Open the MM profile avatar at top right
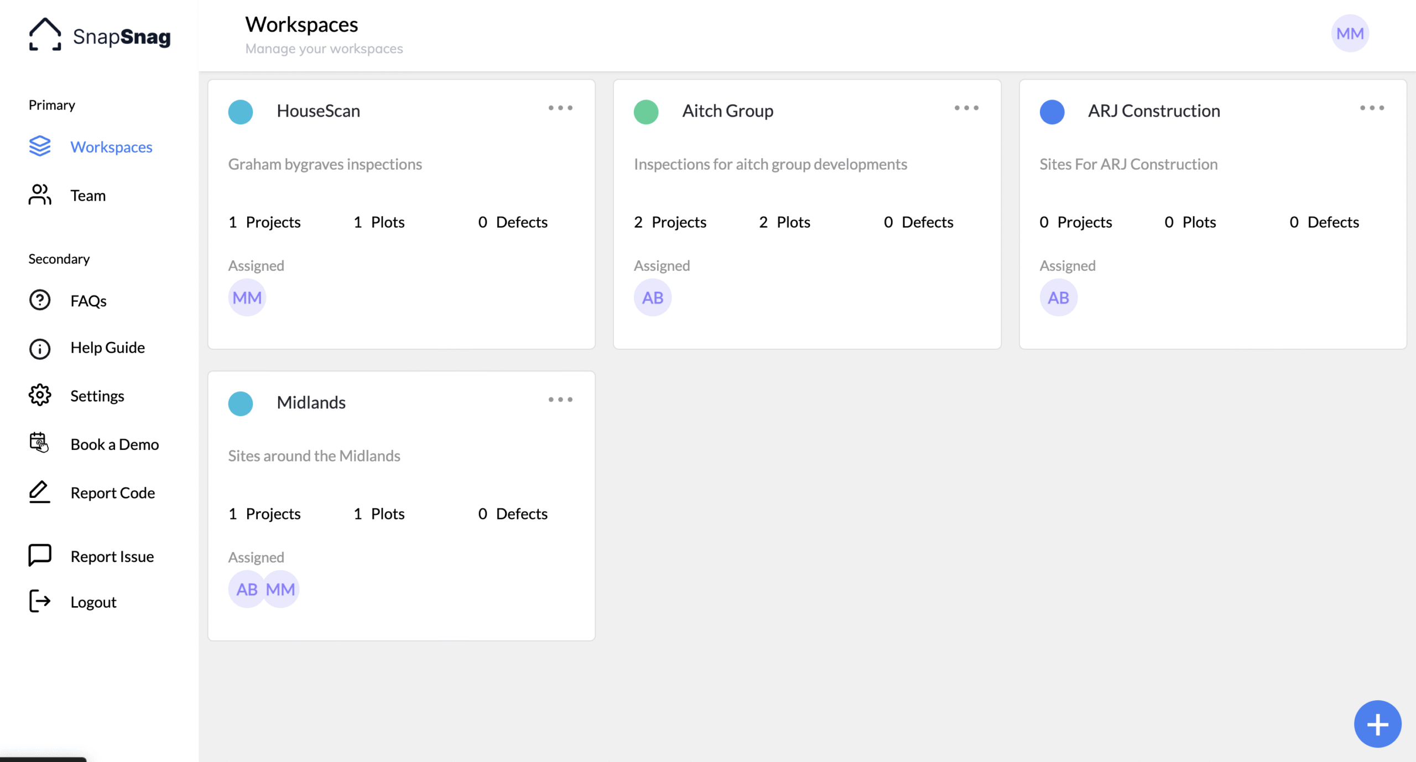1416x762 pixels. (1350, 34)
